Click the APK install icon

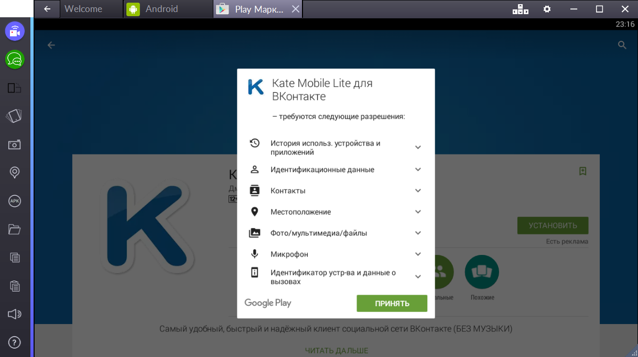15,200
